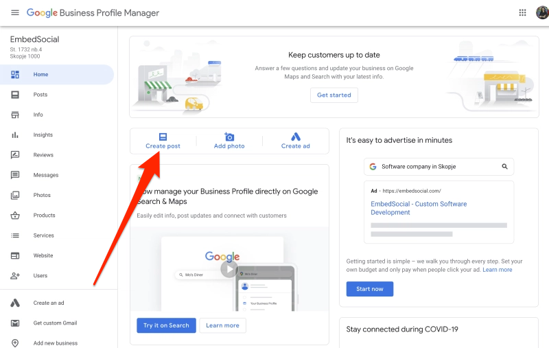Click the Create post icon
This screenshot has width=549, height=348.
[163, 137]
